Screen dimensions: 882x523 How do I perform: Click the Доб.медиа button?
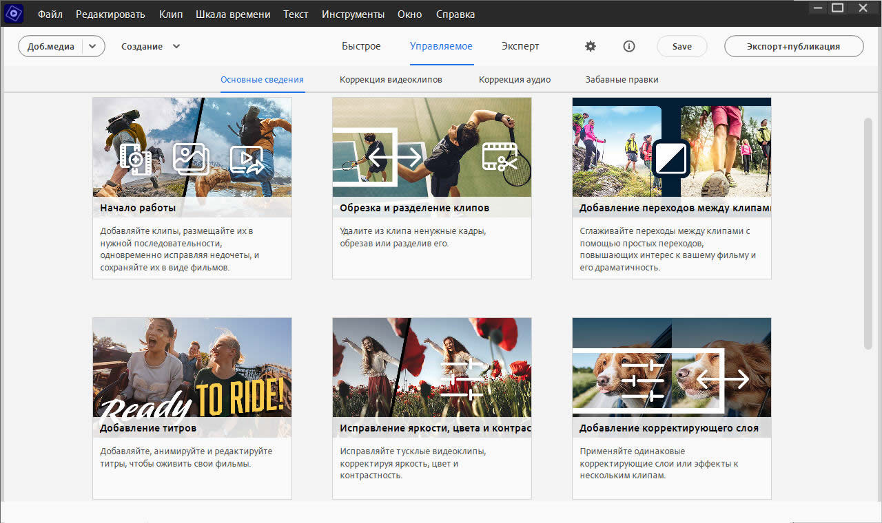point(51,46)
